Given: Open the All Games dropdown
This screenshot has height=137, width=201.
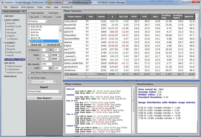Looking at the screenshot, I should pos(47,21).
